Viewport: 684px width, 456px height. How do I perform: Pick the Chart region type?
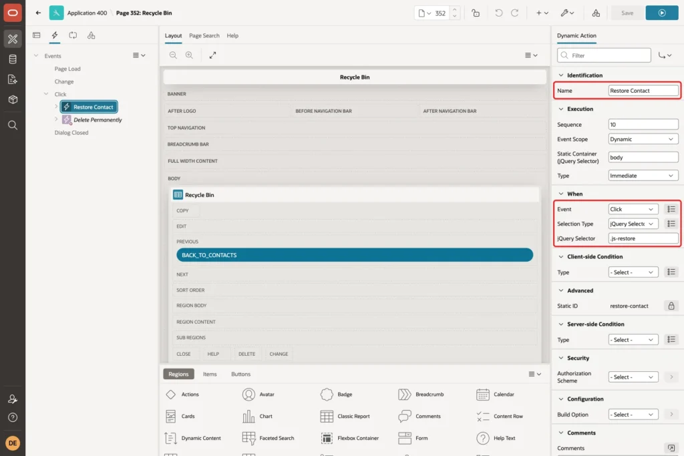[x=257, y=417]
